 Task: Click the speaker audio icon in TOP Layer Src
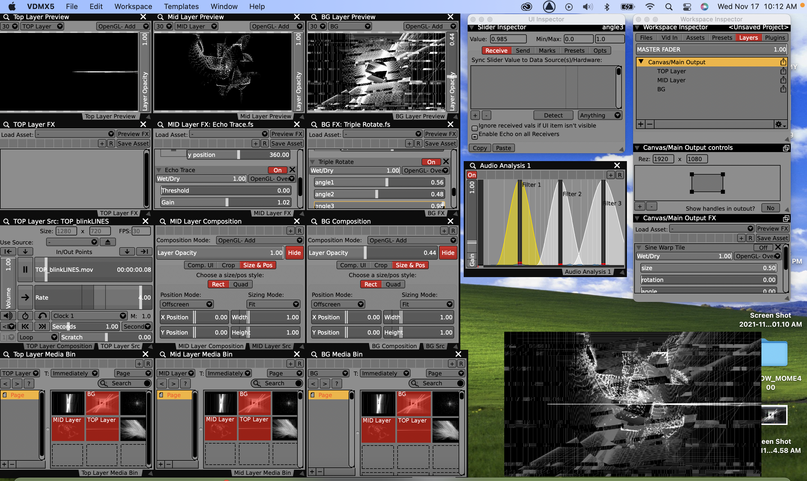tap(8, 316)
